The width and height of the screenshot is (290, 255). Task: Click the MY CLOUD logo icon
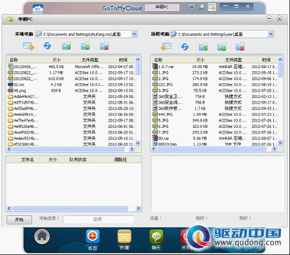(38, 9)
